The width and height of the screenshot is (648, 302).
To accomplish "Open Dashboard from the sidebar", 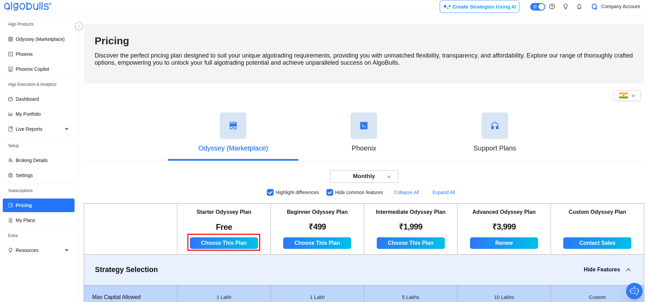I will 38,99.
